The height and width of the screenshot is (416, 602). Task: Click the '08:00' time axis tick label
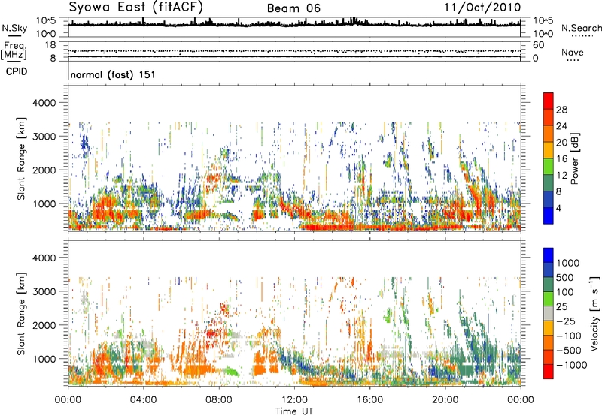[x=219, y=400]
